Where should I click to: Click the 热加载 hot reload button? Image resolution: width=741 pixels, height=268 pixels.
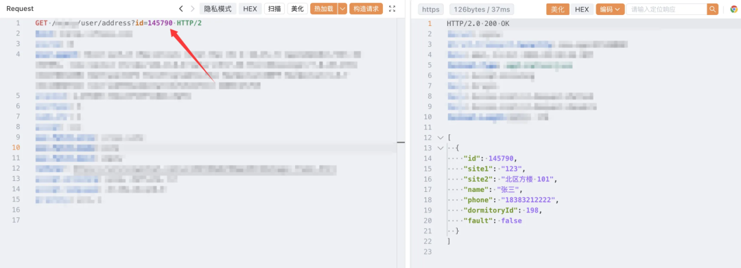click(x=324, y=9)
